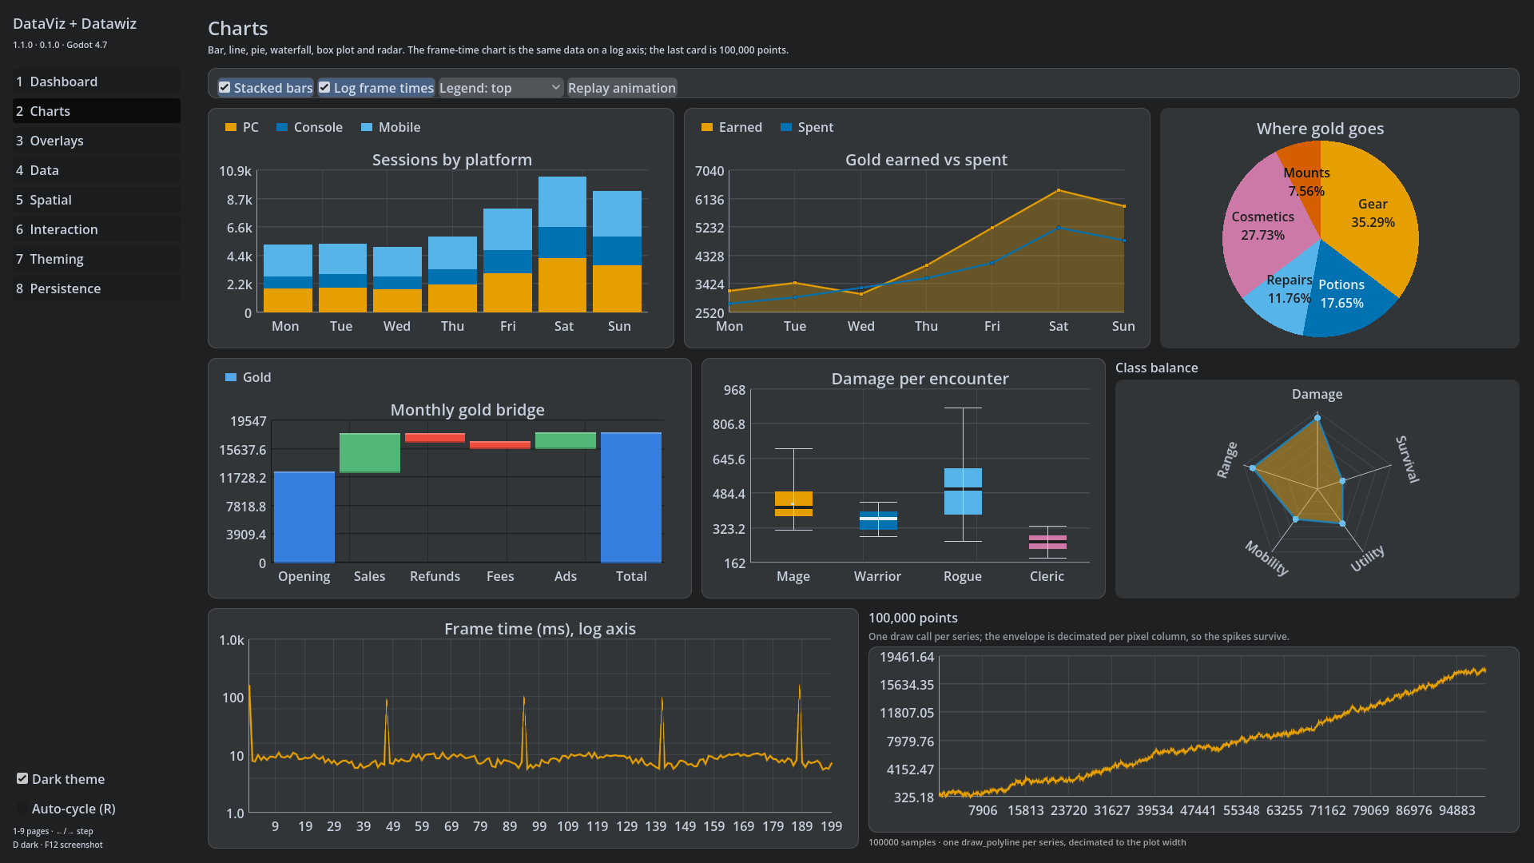Image resolution: width=1534 pixels, height=863 pixels.
Task: Click the Mobile legend color swatch
Action: [367, 127]
